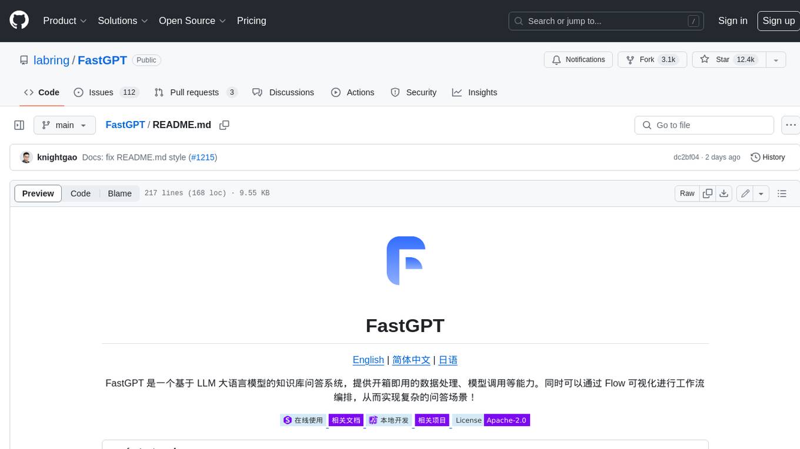This screenshot has height=449, width=800.
Task: Open the star lists dropdown arrow
Action: click(x=776, y=60)
